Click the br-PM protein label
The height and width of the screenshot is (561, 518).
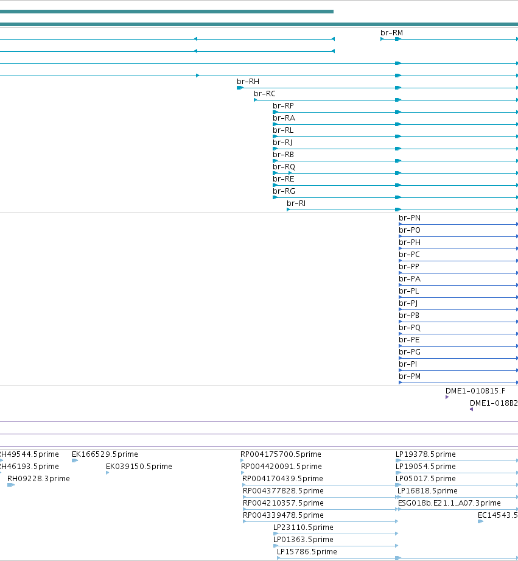[x=409, y=376]
